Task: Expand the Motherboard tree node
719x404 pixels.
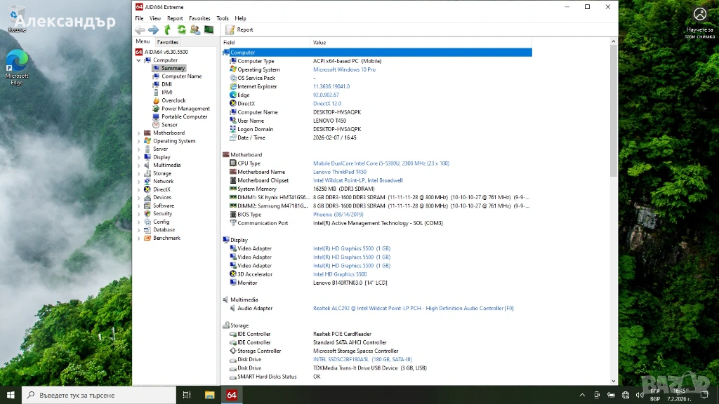Action: (138, 133)
